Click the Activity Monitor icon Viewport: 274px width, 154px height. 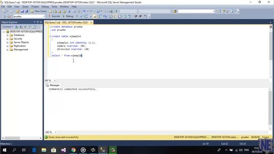[x=110, y=12]
